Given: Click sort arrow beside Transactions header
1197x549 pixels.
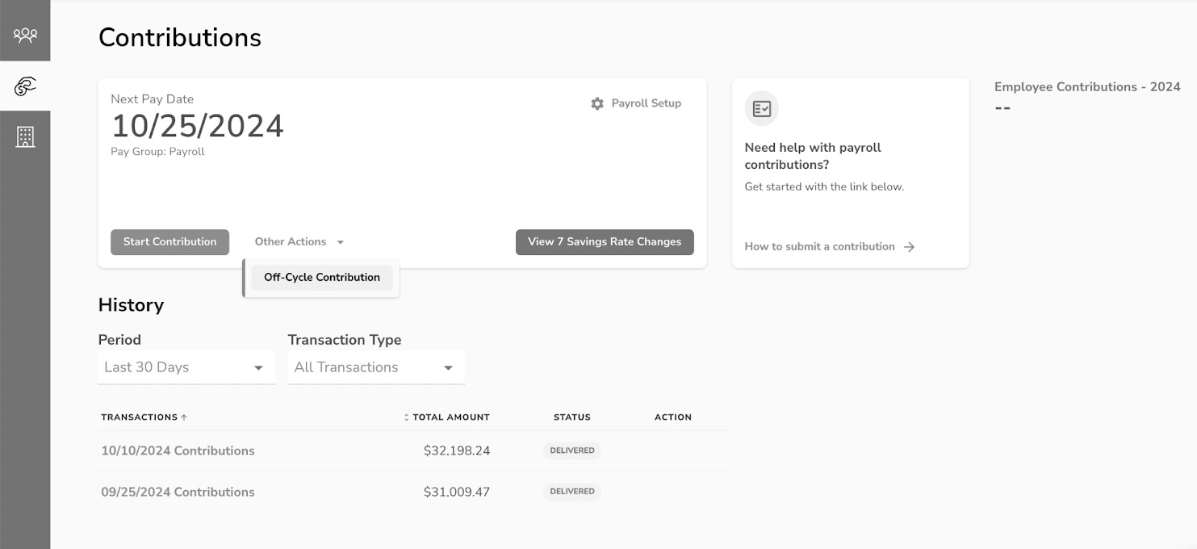Looking at the screenshot, I should (x=184, y=417).
